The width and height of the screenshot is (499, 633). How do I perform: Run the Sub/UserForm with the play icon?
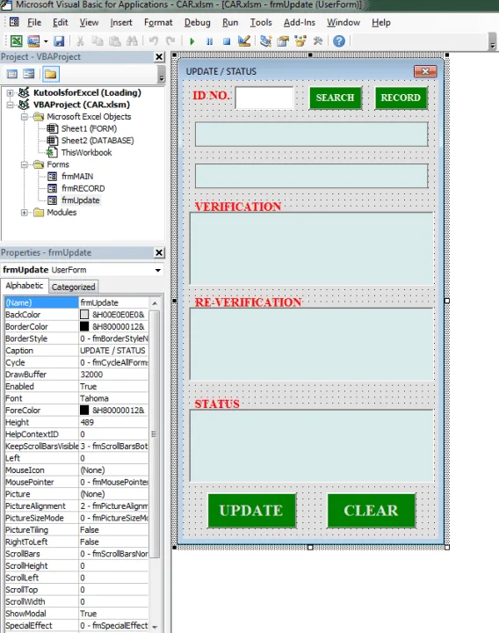(192, 41)
